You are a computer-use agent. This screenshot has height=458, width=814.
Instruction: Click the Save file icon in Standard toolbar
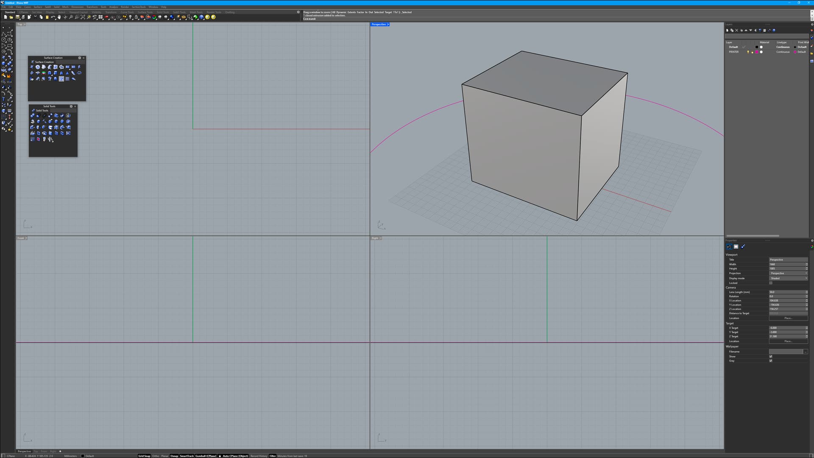pos(17,17)
